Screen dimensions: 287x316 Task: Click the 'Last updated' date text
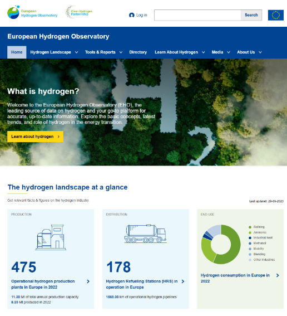tap(266, 201)
